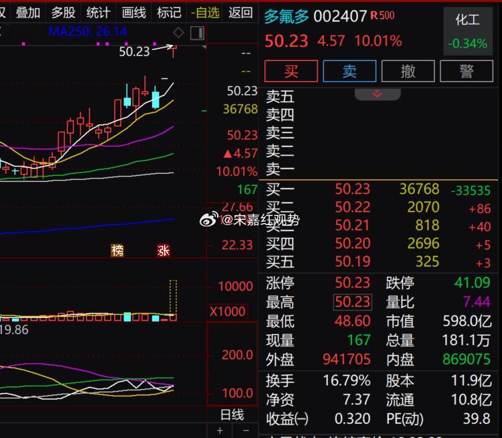502x438 pixels.
Task: Click the 警 alert button
Action: pos(466,71)
